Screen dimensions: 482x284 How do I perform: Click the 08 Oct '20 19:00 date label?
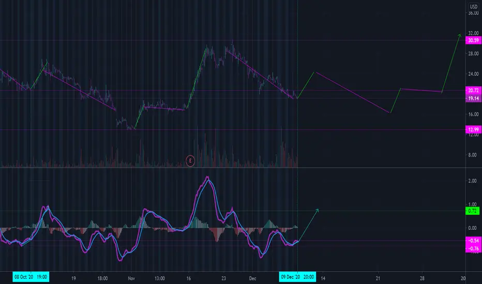coord(31,277)
